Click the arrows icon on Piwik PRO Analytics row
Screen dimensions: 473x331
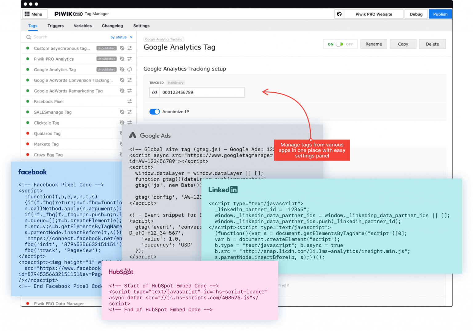click(x=130, y=59)
